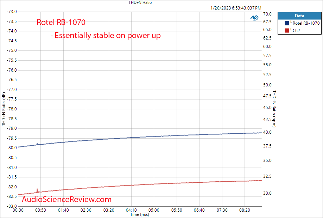Select the Ch2 label in the legend
Screen dimensions: 323x218
(x=296, y=31)
